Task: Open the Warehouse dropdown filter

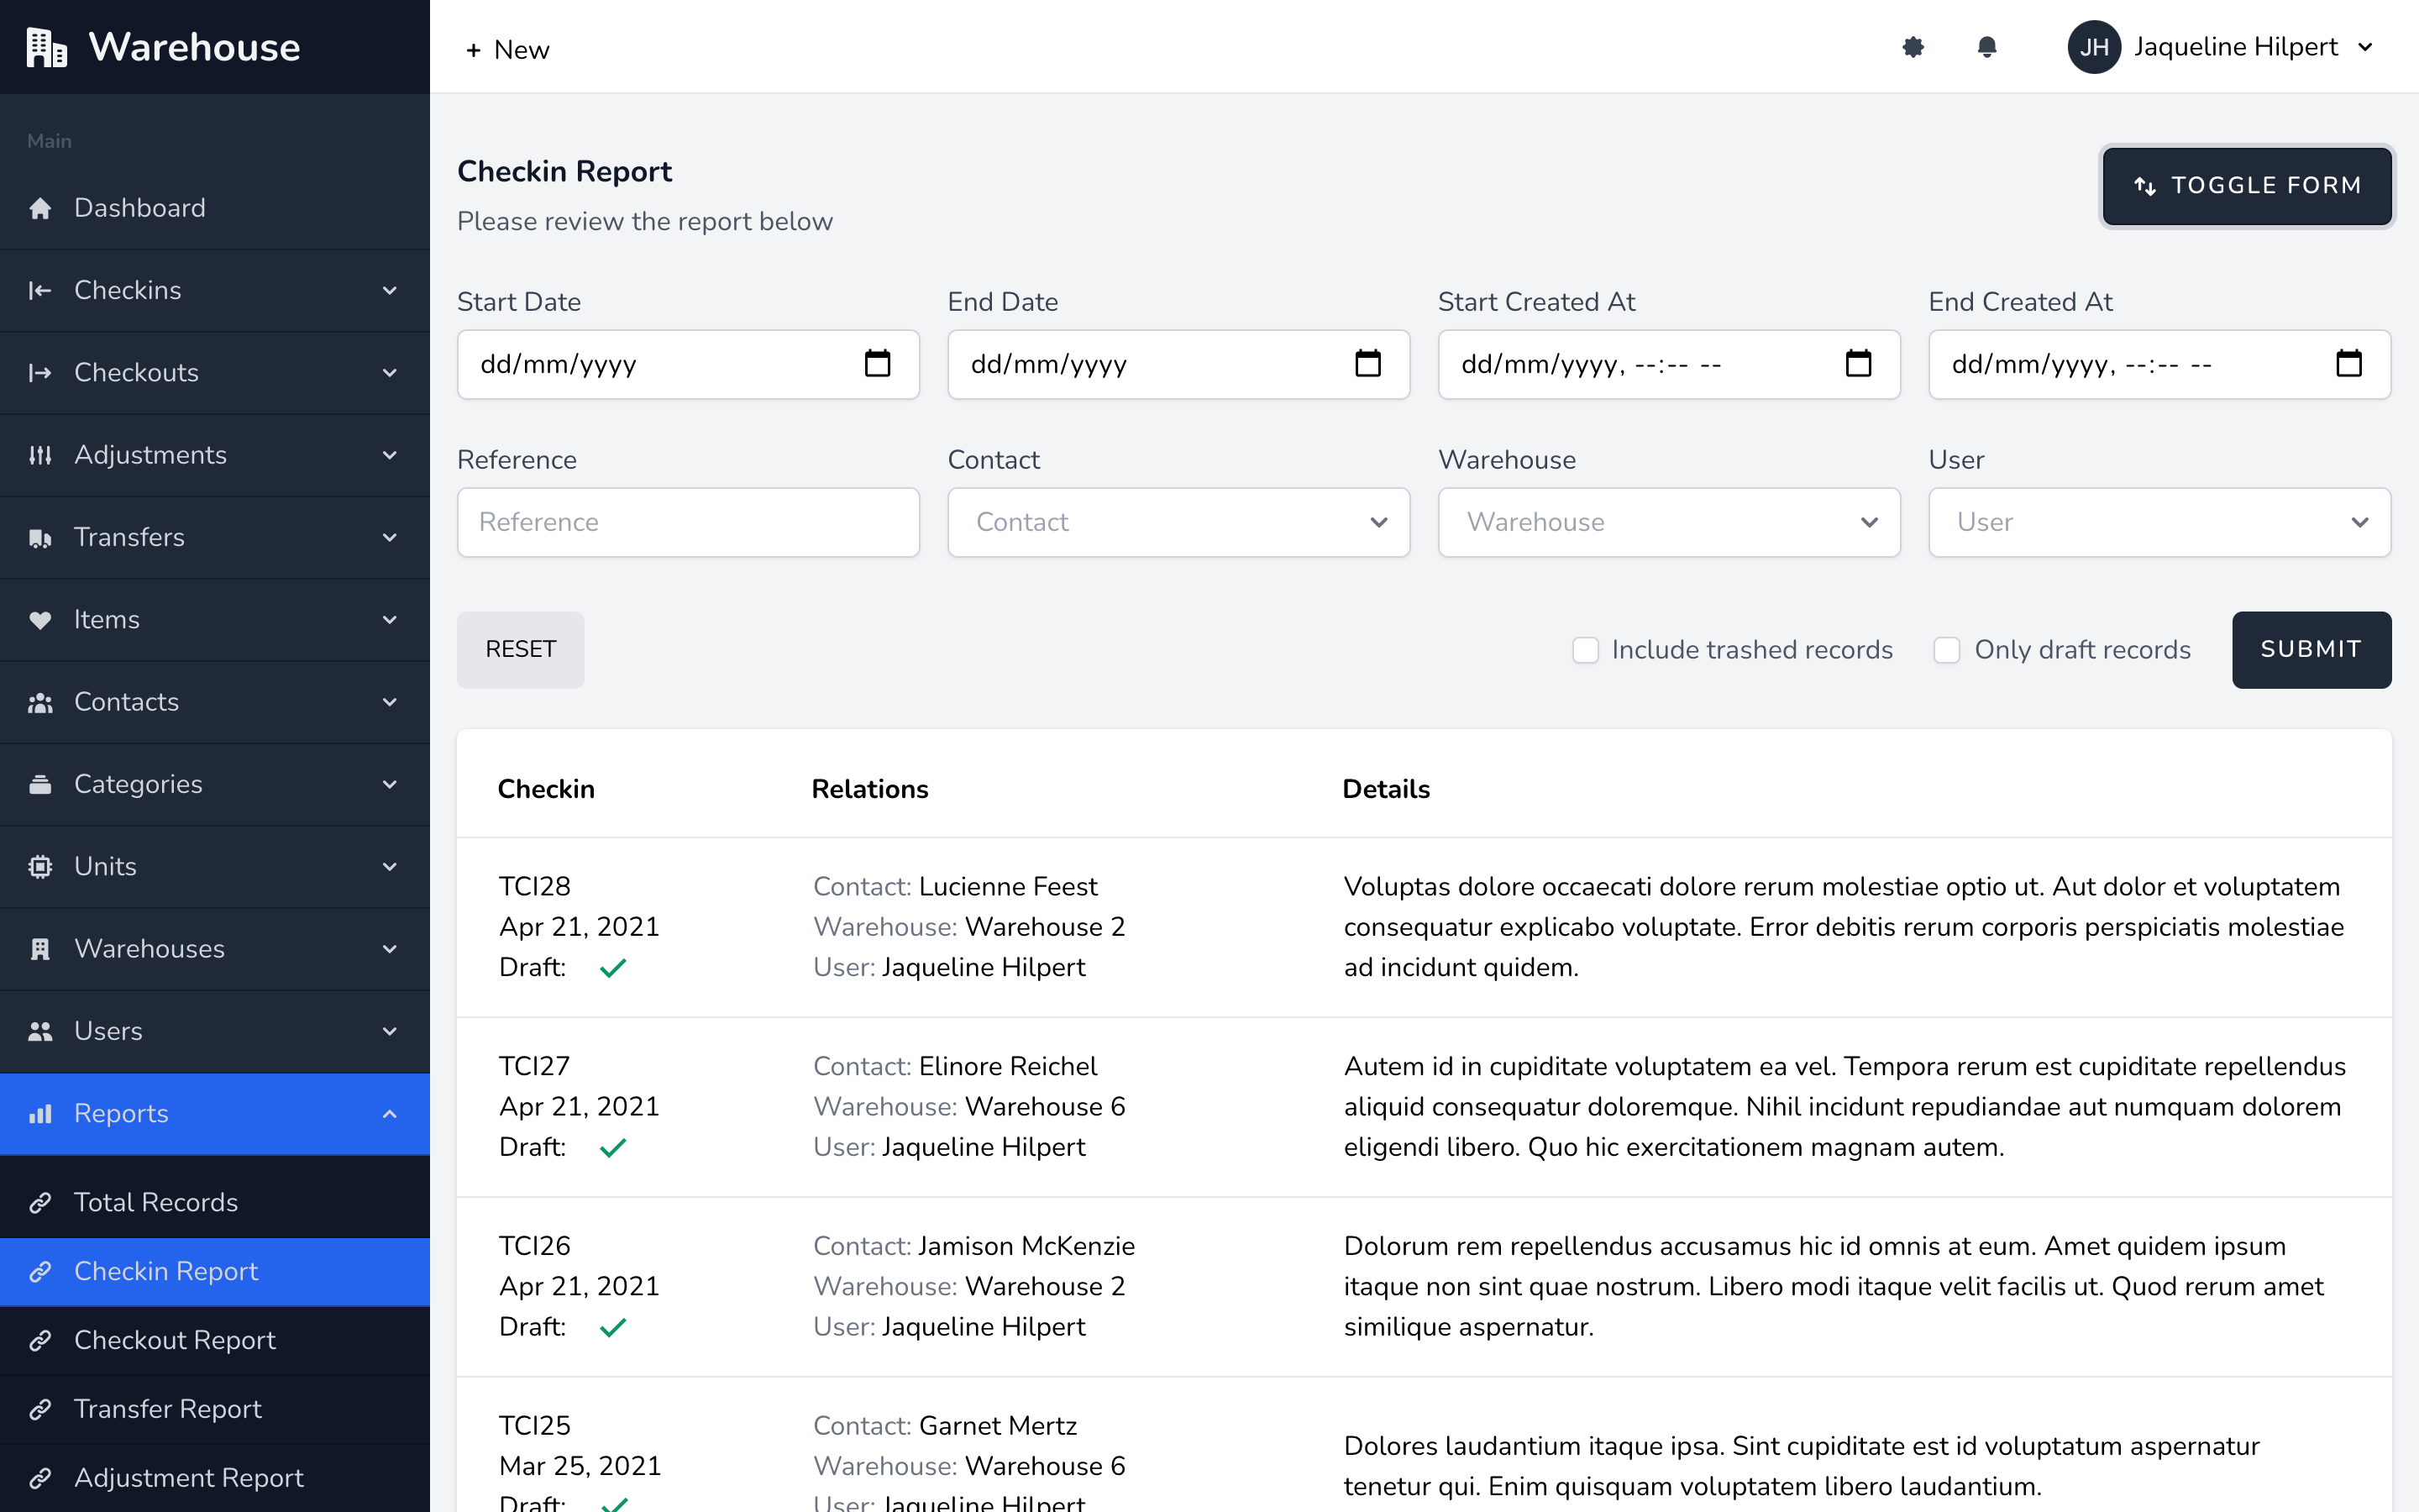Action: [1668, 522]
